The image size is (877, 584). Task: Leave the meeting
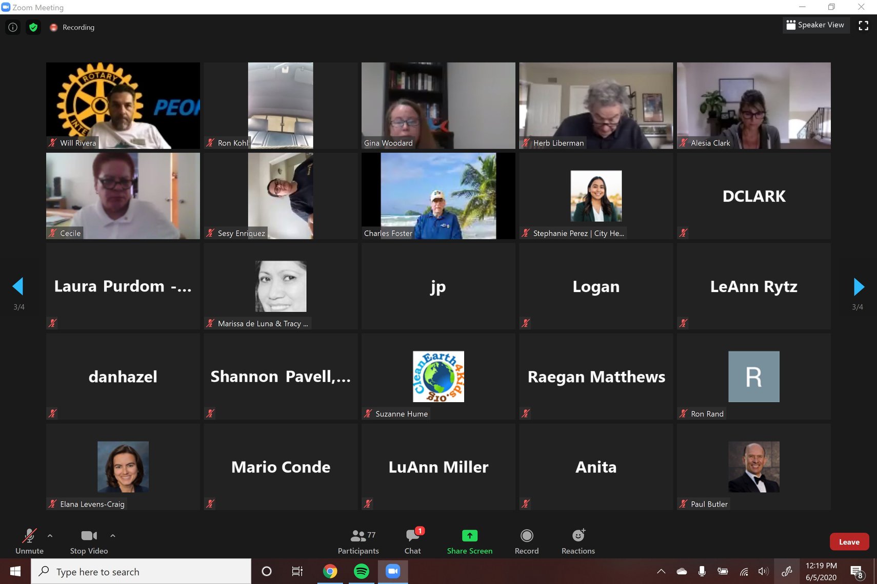(849, 542)
